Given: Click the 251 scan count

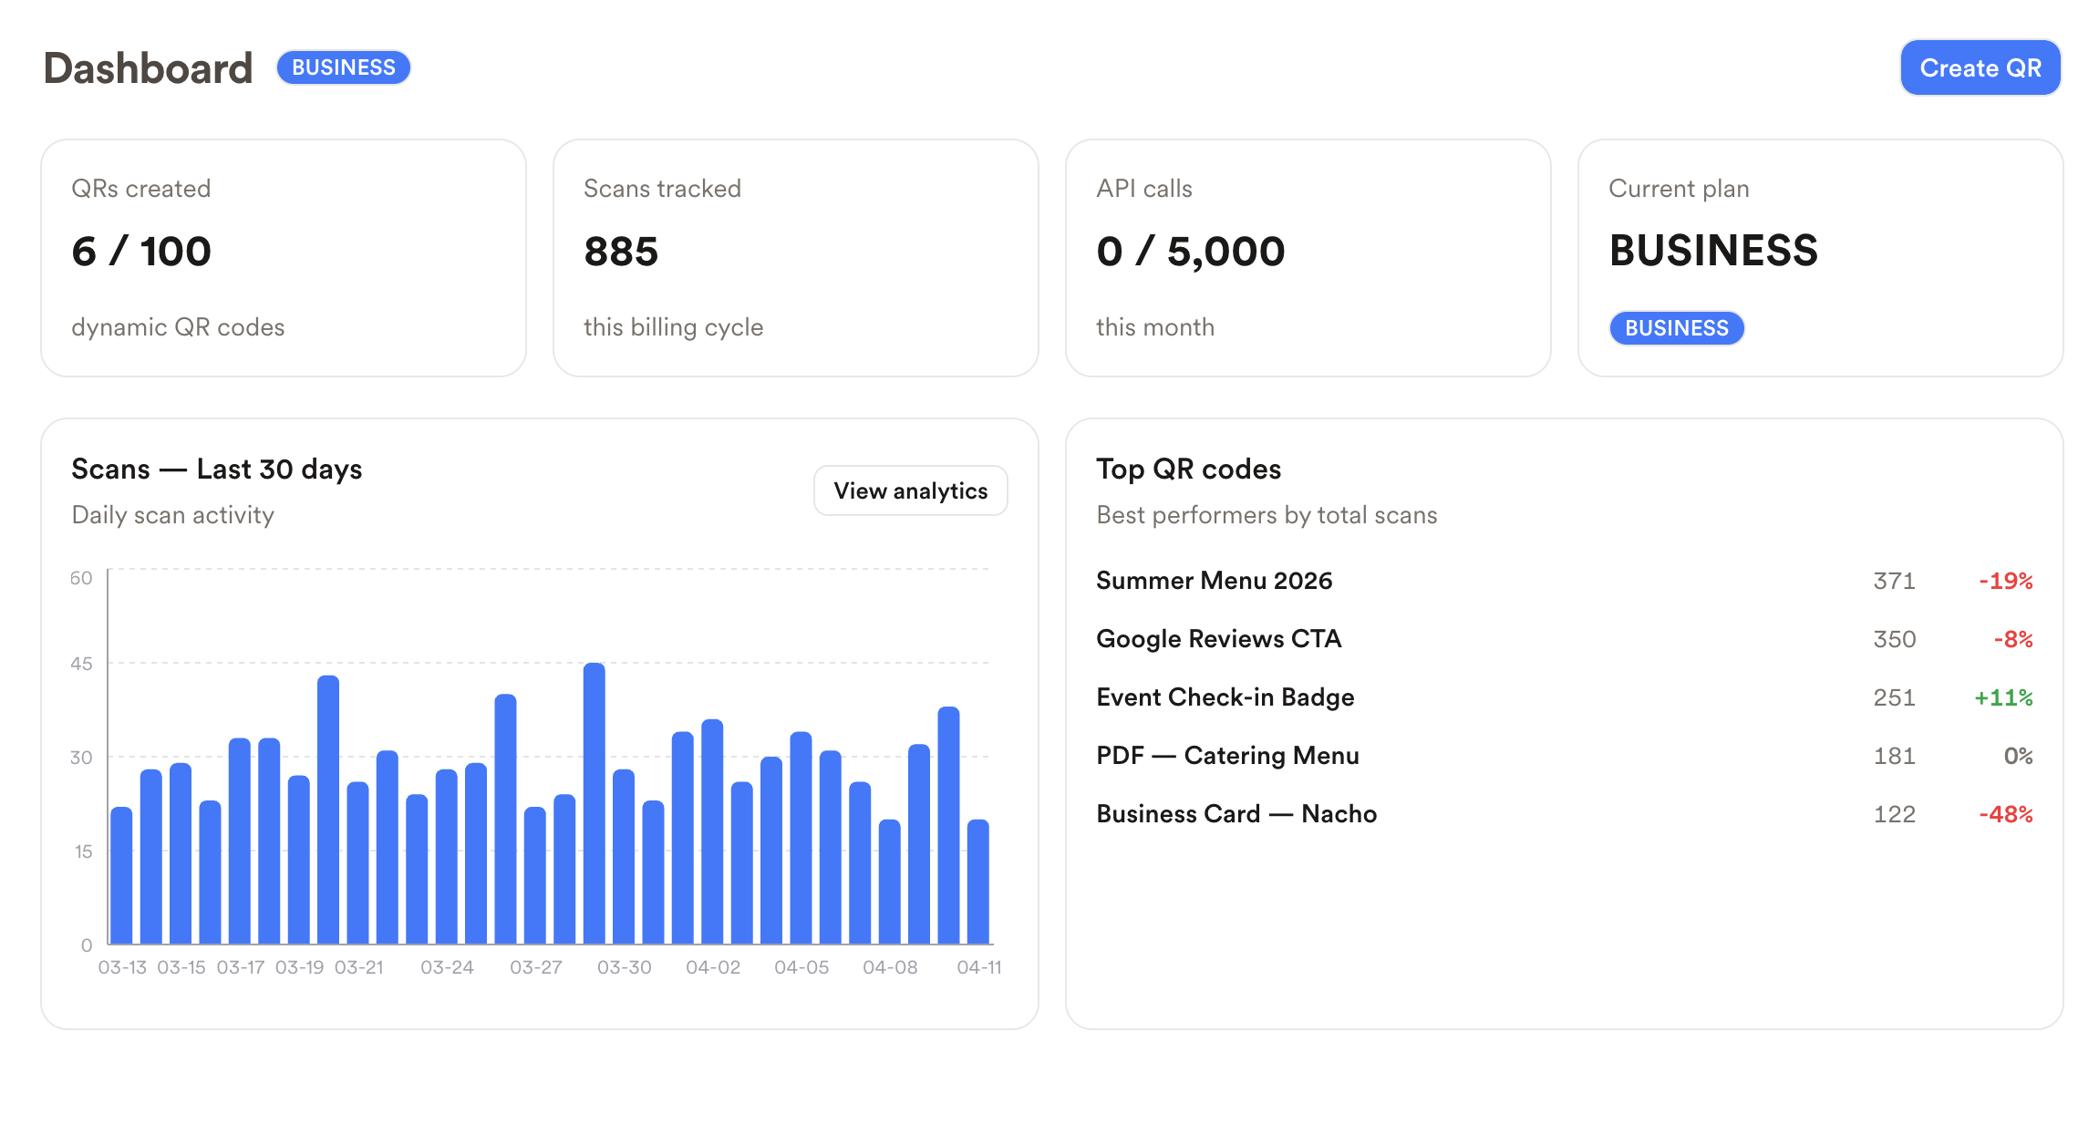Looking at the screenshot, I should (x=1894, y=697).
